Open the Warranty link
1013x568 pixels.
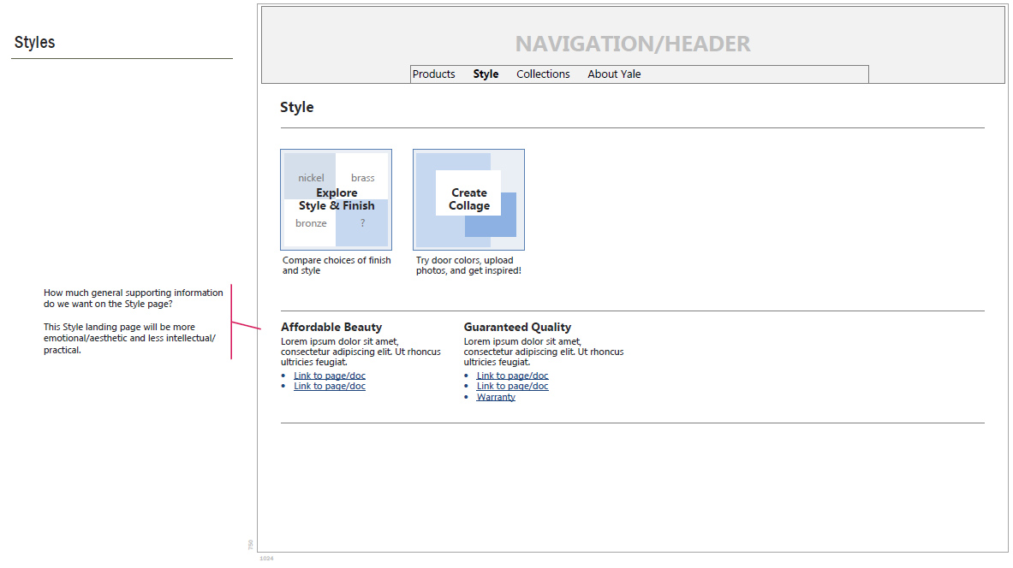tap(496, 397)
